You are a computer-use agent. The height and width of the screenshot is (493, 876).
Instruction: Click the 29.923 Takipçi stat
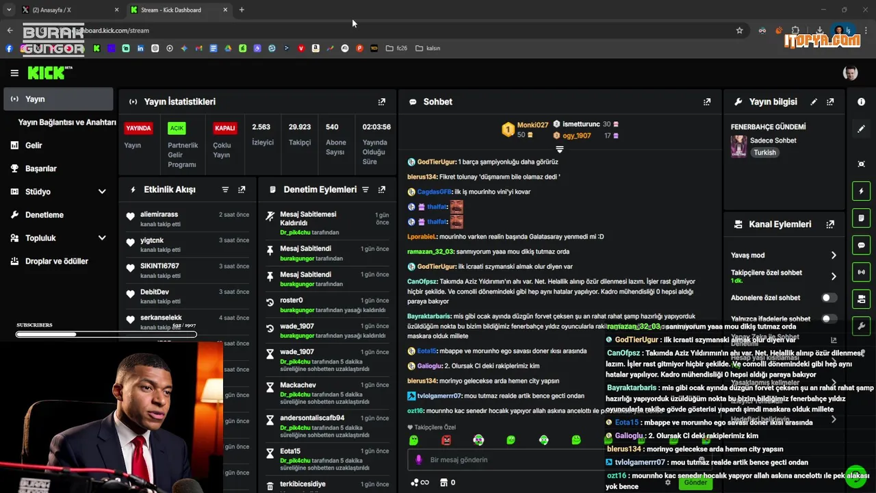tap(300, 134)
